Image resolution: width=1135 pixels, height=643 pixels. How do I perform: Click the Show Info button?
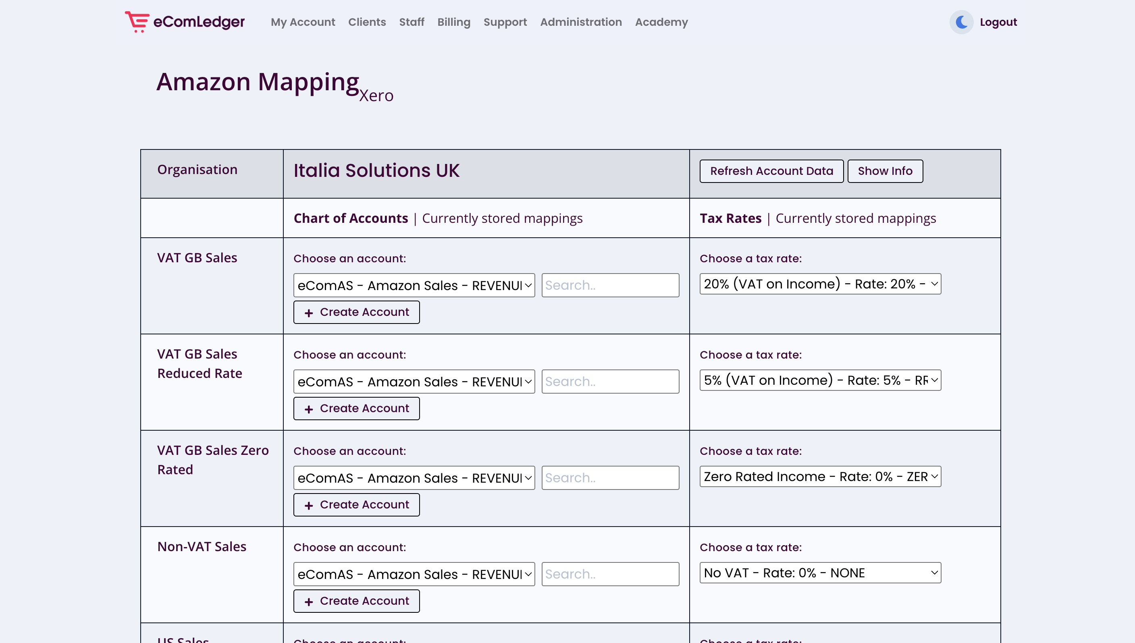(x=884, y=171)
